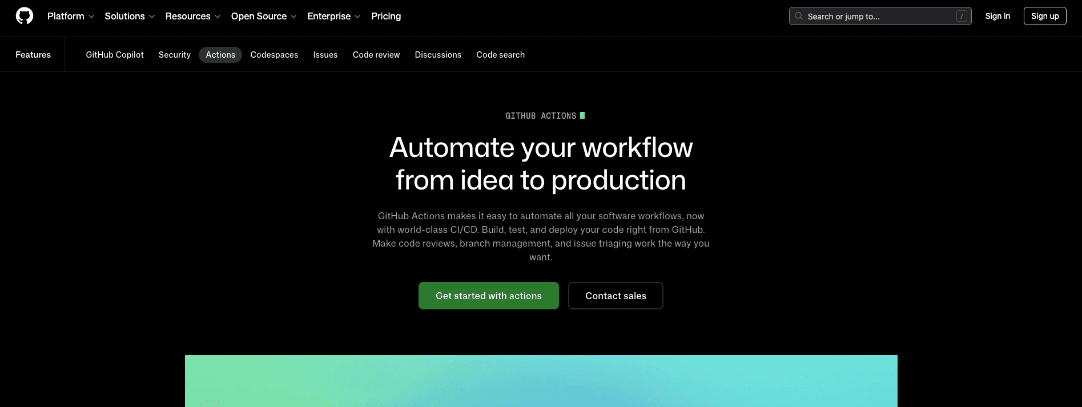The image size is (1082, 407).
Task: Switch to the Codespaces tab
Action: 274,55
